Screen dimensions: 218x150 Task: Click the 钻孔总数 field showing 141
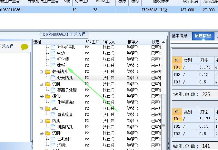pos(210,146)
